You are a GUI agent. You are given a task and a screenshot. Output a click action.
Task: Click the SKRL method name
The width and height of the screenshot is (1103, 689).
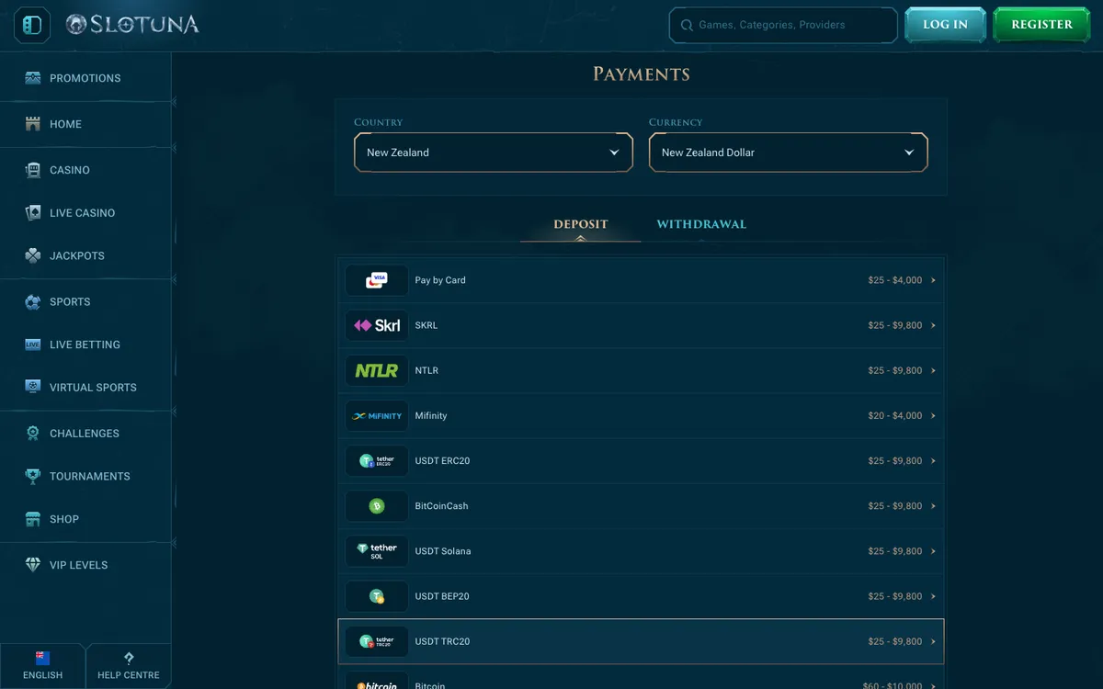click(x=426, y=325)
